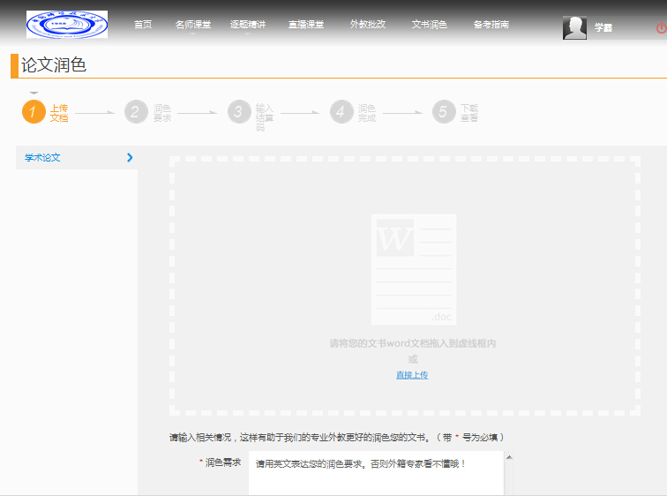This screenshot has height=496, width=667.
Task: Open 直播课堂 from the top menu
Action: [x=305, y=25]
